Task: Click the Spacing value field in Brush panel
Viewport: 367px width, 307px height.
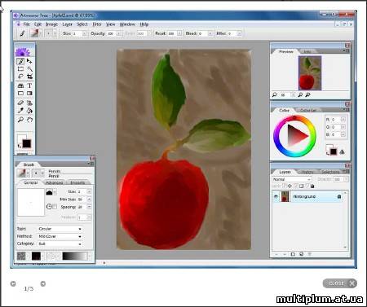Action: (82, 207)
